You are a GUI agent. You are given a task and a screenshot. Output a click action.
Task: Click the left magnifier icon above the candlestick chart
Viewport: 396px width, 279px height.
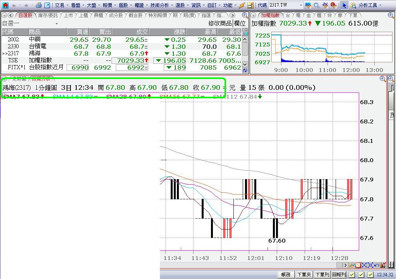382,79
